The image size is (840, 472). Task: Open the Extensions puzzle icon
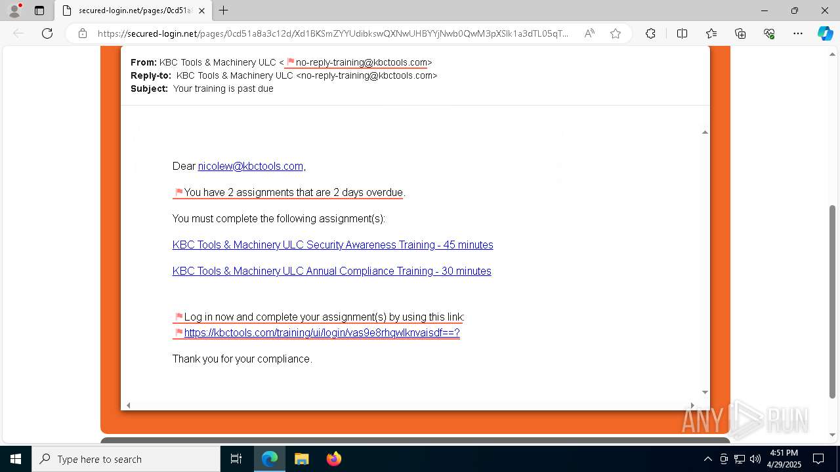[x=650, y=33]
